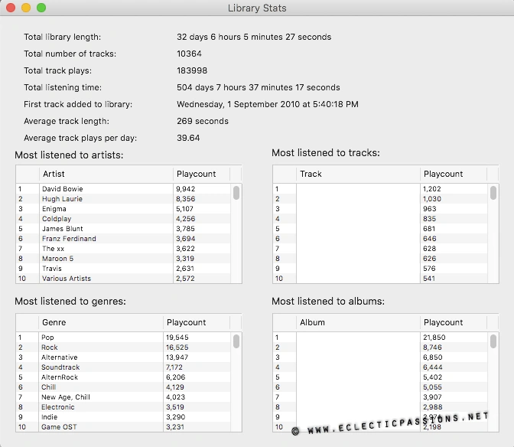Screen dimensions: 514x447
Task: Click the Album column header
Action: coord(358,322)
